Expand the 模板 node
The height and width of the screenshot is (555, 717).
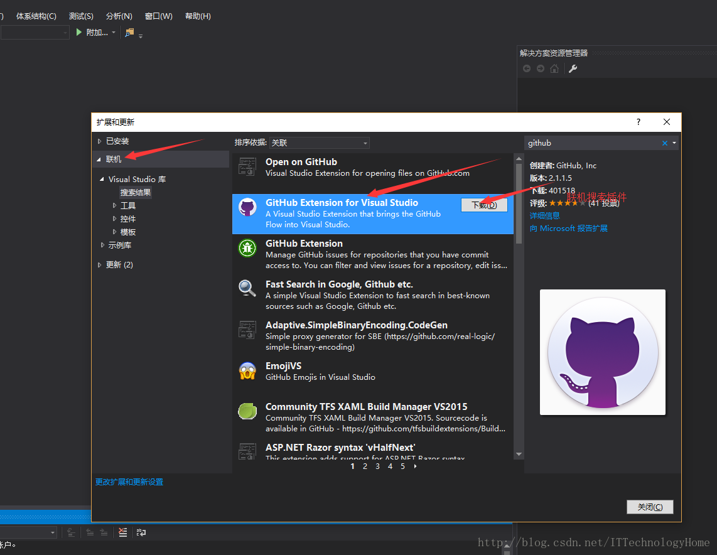click(x=114, y=232)
